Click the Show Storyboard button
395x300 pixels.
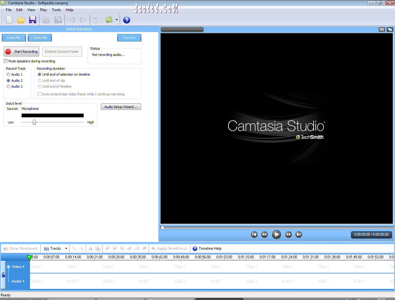click(x=20, y=248)
